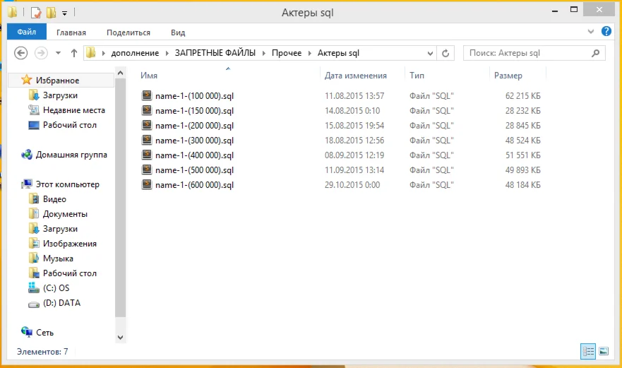This screenshot has height=368, width=622.
Task: Click the Properties quick access icon
Action: pos(36,12)
